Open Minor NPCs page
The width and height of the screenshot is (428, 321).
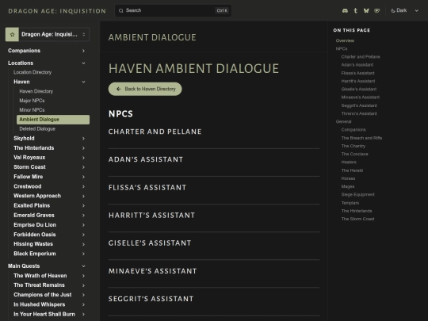pos(32,109)
